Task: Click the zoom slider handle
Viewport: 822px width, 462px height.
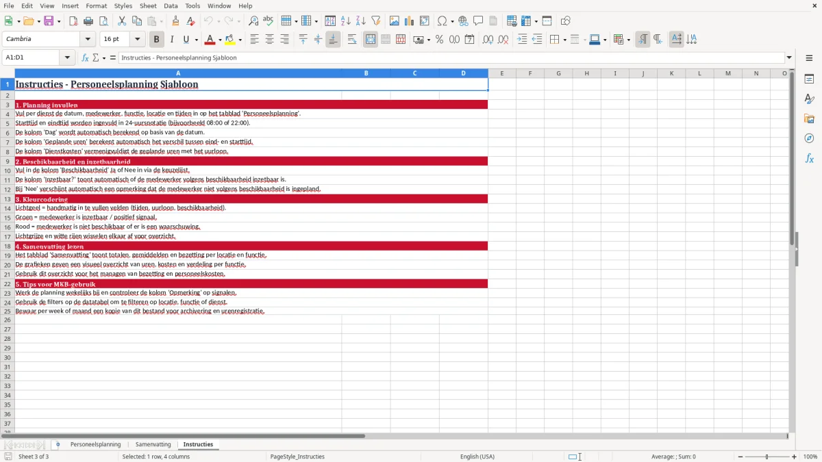Action: pos(767,457)
